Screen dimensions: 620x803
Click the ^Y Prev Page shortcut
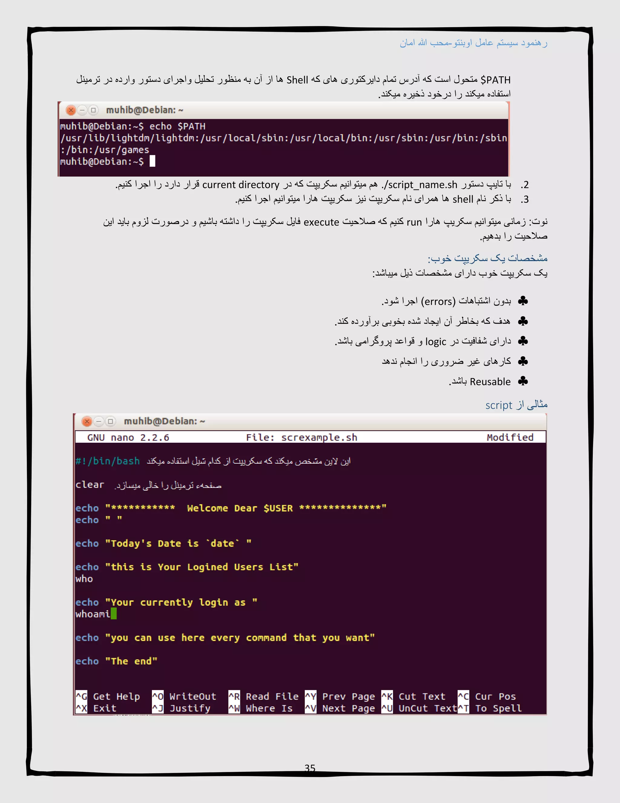coord(340,696)
